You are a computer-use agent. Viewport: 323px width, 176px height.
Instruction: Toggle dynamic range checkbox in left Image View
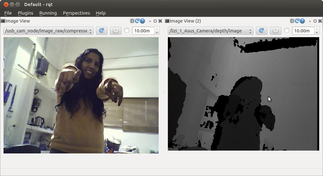click(127, 31)
